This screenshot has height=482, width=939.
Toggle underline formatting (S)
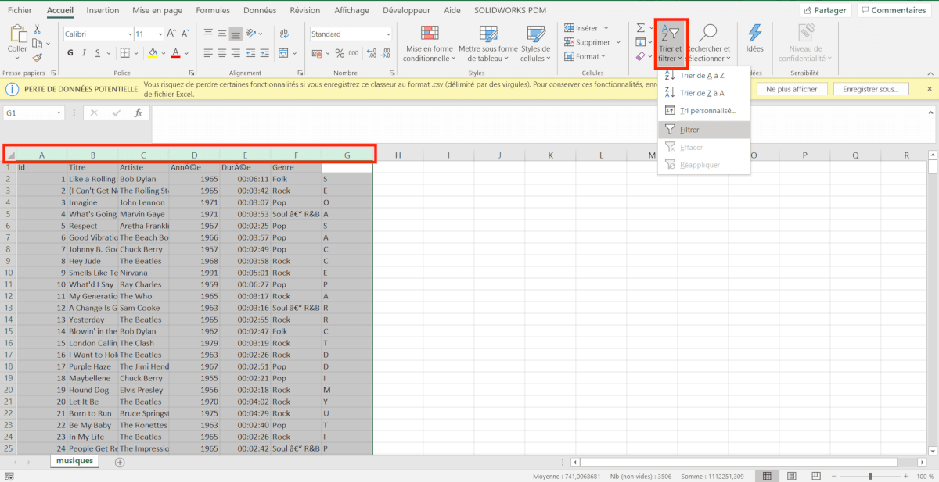pyautogui.click(x=97, y=53)
